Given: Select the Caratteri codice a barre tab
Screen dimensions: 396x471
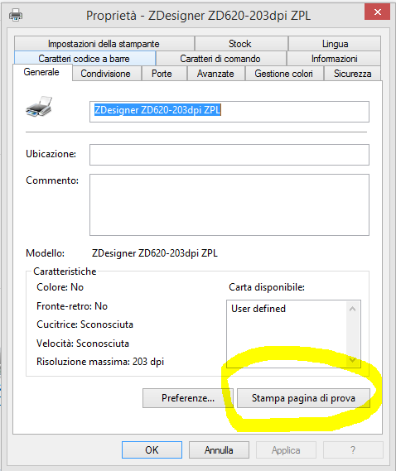Looking at the screenshot, I should (85, 58).
